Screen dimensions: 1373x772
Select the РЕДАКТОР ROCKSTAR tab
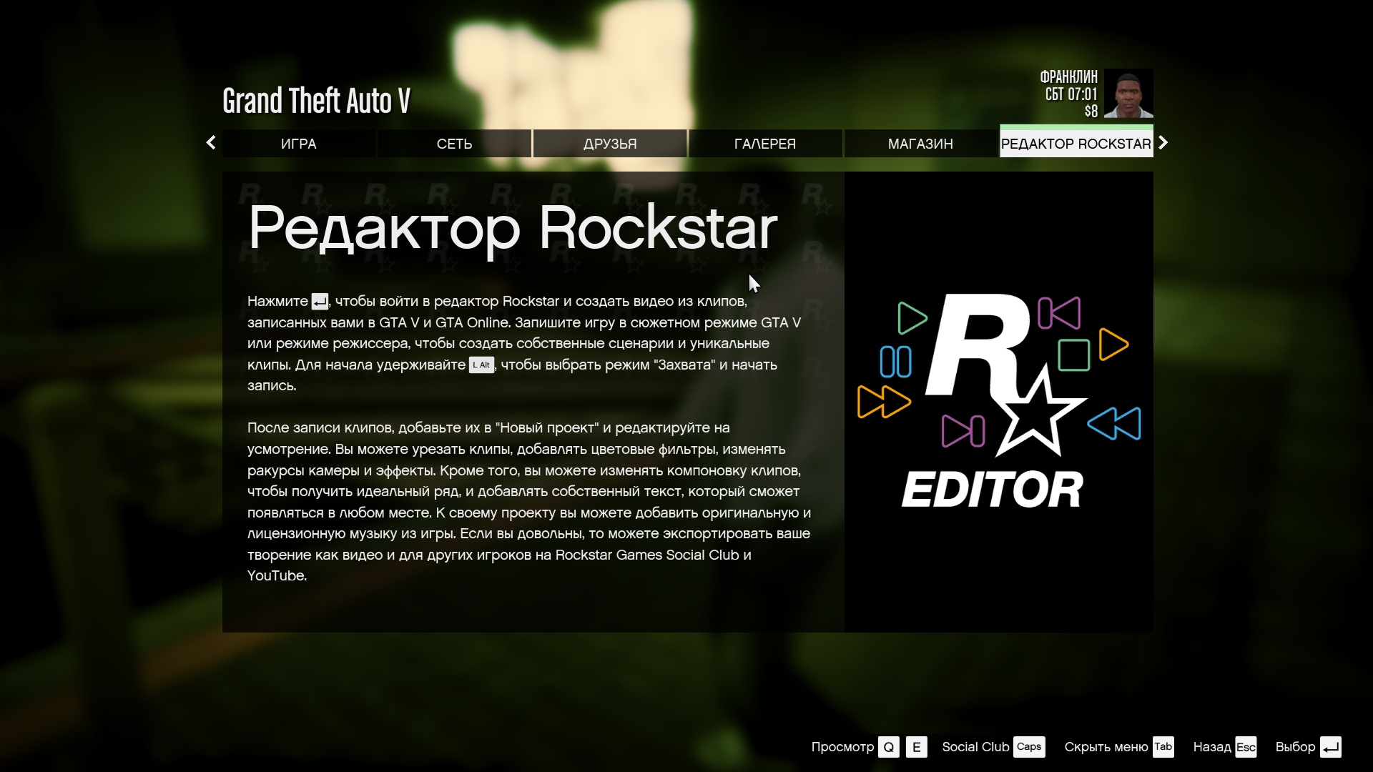click(x=1076, y=142)
